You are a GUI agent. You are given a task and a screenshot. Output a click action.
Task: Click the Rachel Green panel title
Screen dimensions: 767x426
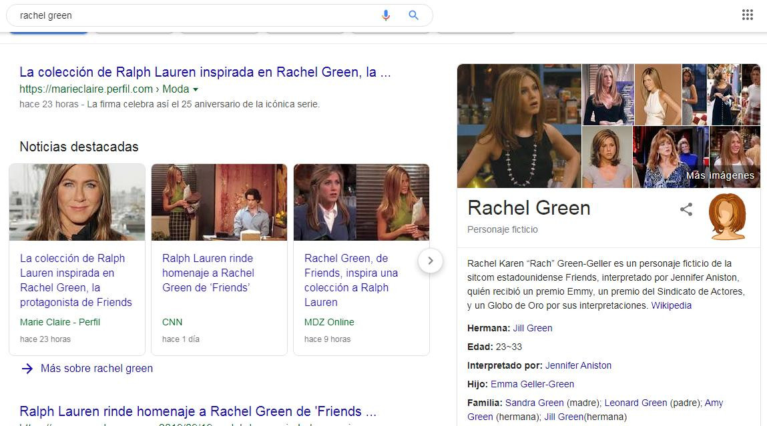(529, 208)
